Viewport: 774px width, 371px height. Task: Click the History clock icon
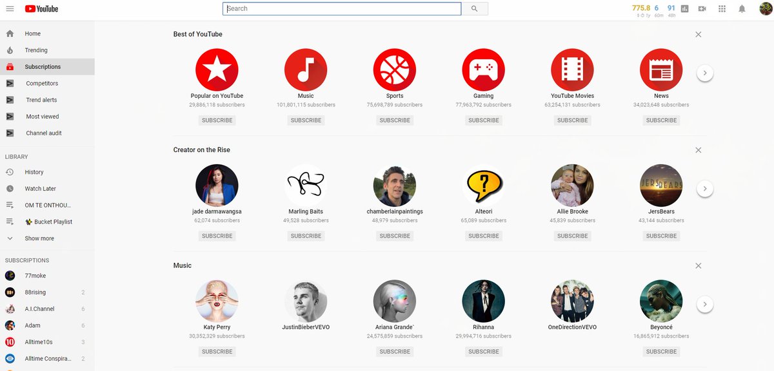(10, 172)
